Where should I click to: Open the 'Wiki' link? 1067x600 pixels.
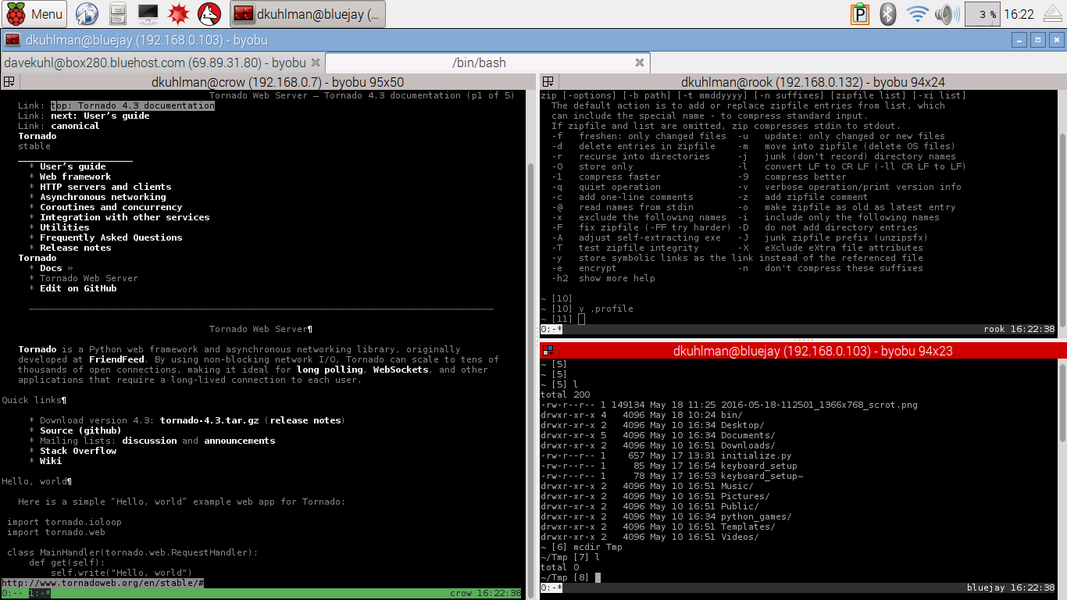coord(51,461)
